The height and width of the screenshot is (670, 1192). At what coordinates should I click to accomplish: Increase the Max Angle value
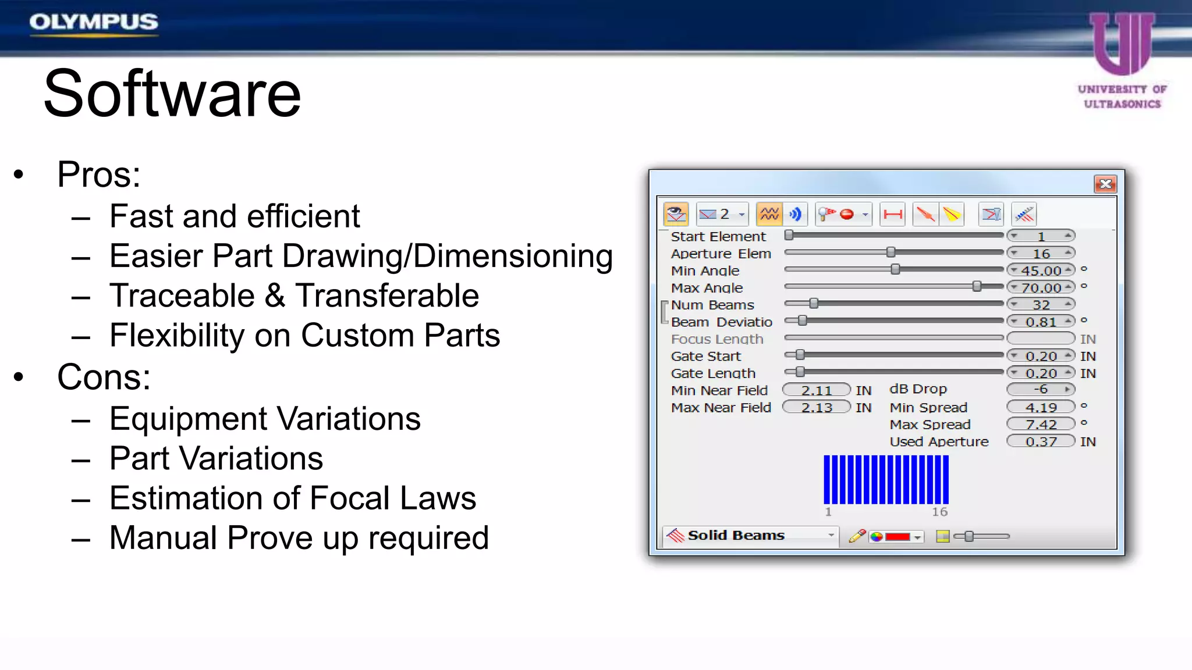click(x=1067, y=287)
